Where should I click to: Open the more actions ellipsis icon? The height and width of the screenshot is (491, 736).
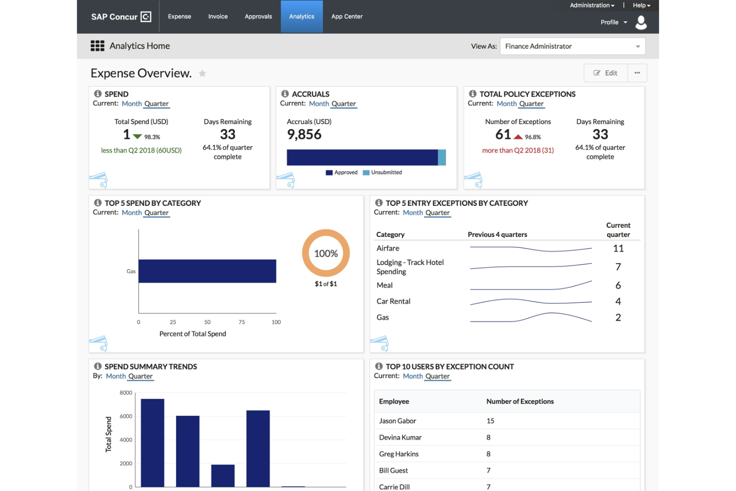point(637,73)
